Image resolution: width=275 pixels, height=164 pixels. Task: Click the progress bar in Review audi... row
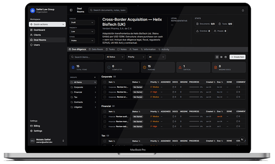[x=194, y=116]
